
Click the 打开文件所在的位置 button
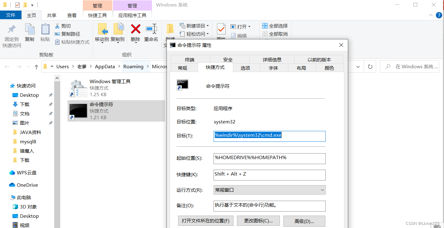[x=205, y=221]
